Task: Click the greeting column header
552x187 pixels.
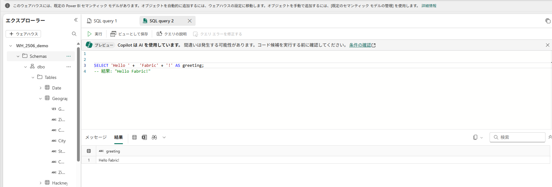Action: [323, 151]
